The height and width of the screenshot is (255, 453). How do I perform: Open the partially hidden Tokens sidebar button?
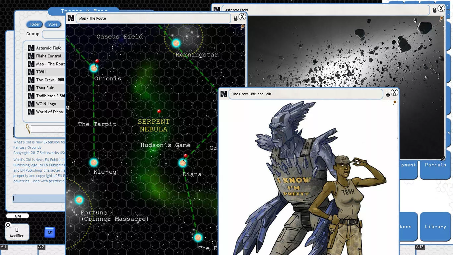pos(409,227)
